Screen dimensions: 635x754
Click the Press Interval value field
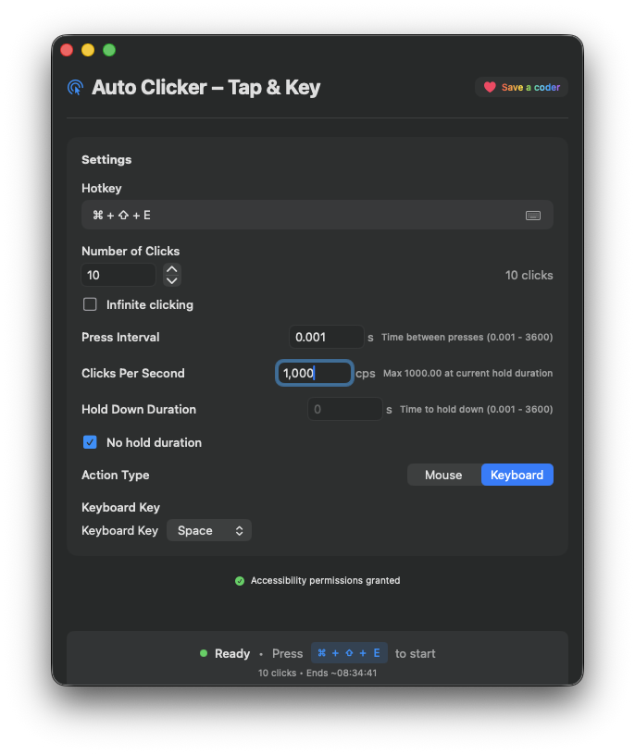(x=327, y=337)
